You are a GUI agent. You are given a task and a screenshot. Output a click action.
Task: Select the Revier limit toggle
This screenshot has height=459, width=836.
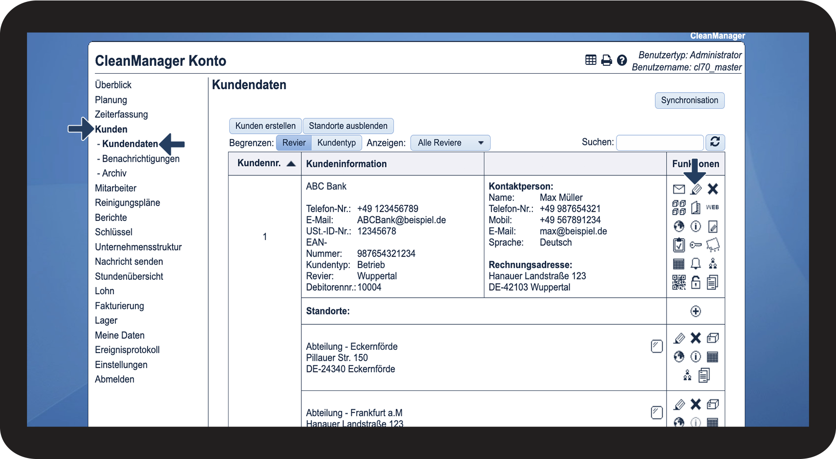tap(294, 143)
